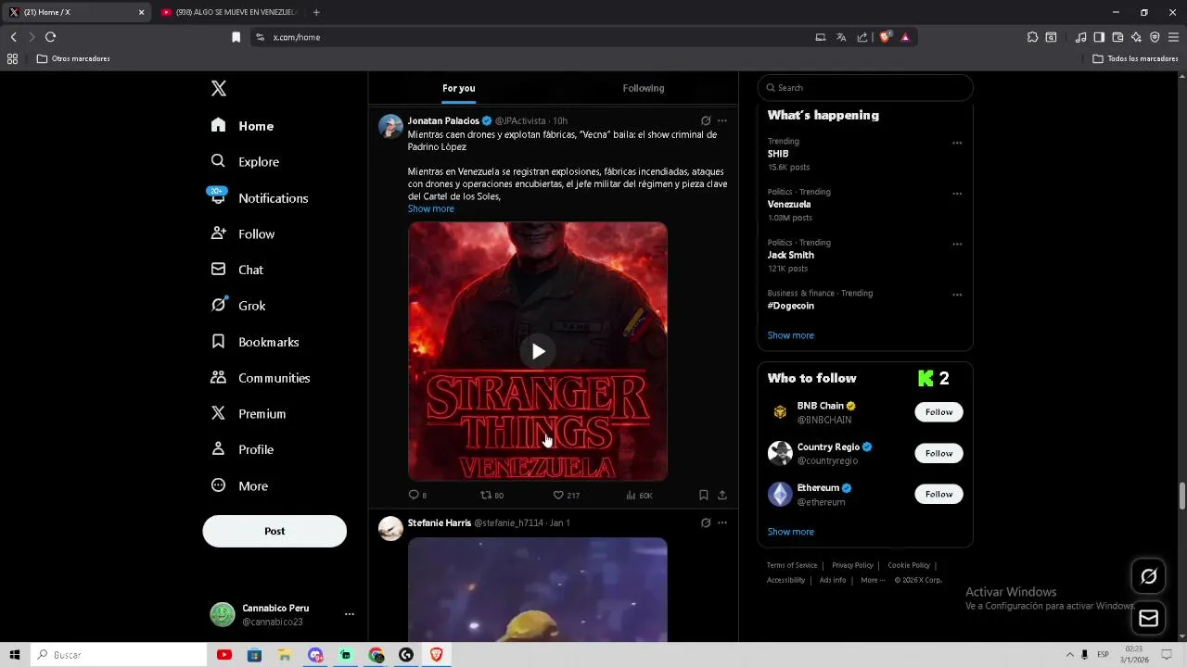Show more under Who to follow

pyautogui.click(x=791, y=532)
